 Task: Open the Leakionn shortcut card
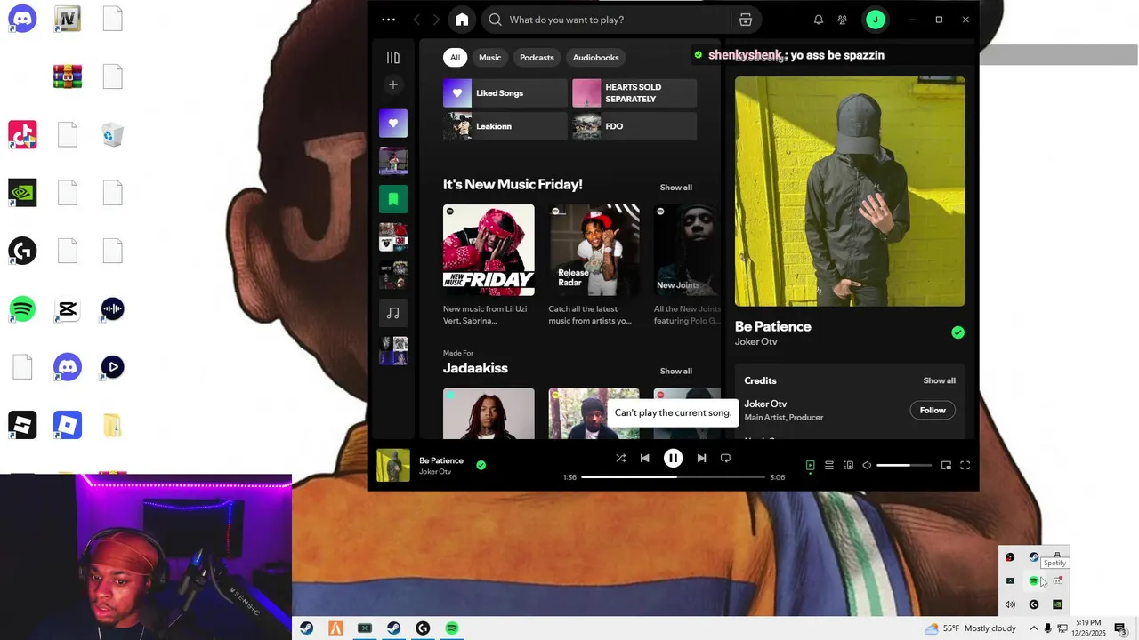505,126
